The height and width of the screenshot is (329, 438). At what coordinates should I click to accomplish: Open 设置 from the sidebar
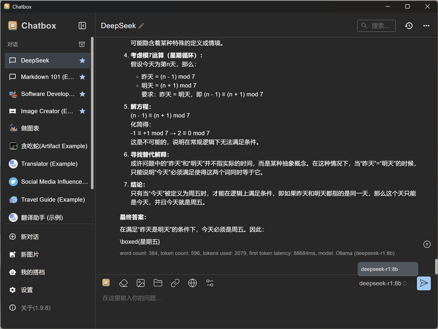click(28, 290)
